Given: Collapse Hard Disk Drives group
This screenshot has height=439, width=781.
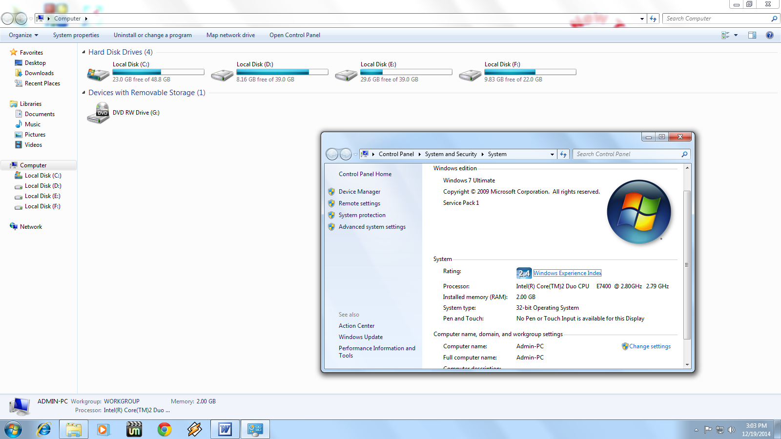Looking at the screenshot, I should tap(83, 52).
